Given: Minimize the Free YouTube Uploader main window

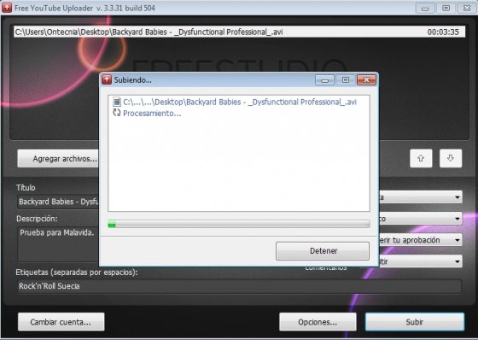Looking at the screenshot, I should click(x=425, y=9).
